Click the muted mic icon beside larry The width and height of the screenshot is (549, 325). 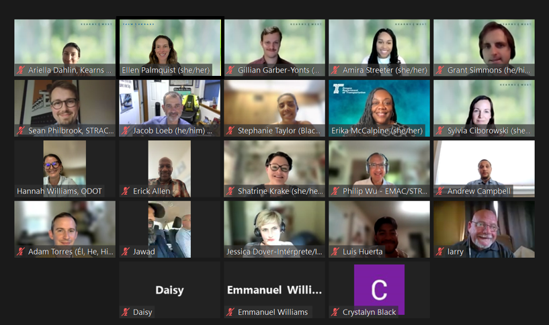point(440,252)
